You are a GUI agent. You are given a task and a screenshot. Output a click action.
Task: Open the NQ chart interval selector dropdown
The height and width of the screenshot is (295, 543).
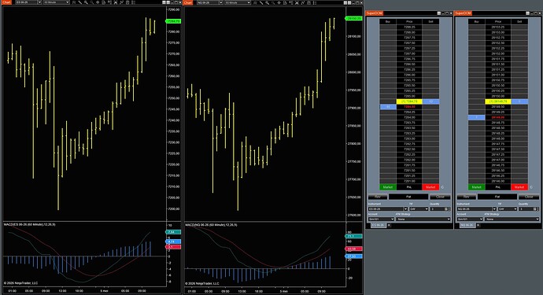[x=249, y=2]
